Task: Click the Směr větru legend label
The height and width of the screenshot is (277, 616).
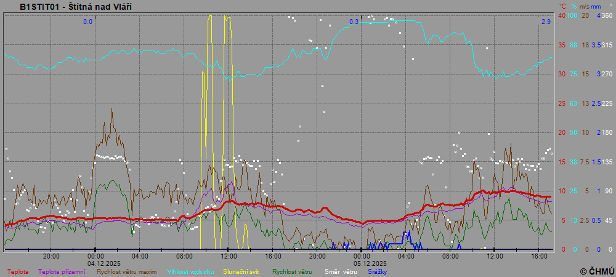Action: (x=341, y=271)
